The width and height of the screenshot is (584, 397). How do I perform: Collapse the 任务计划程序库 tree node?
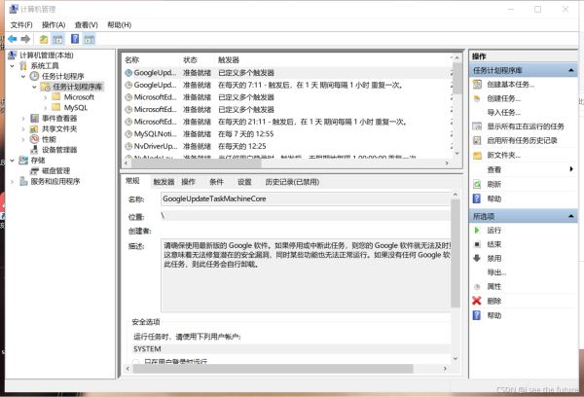pos(35,87)
